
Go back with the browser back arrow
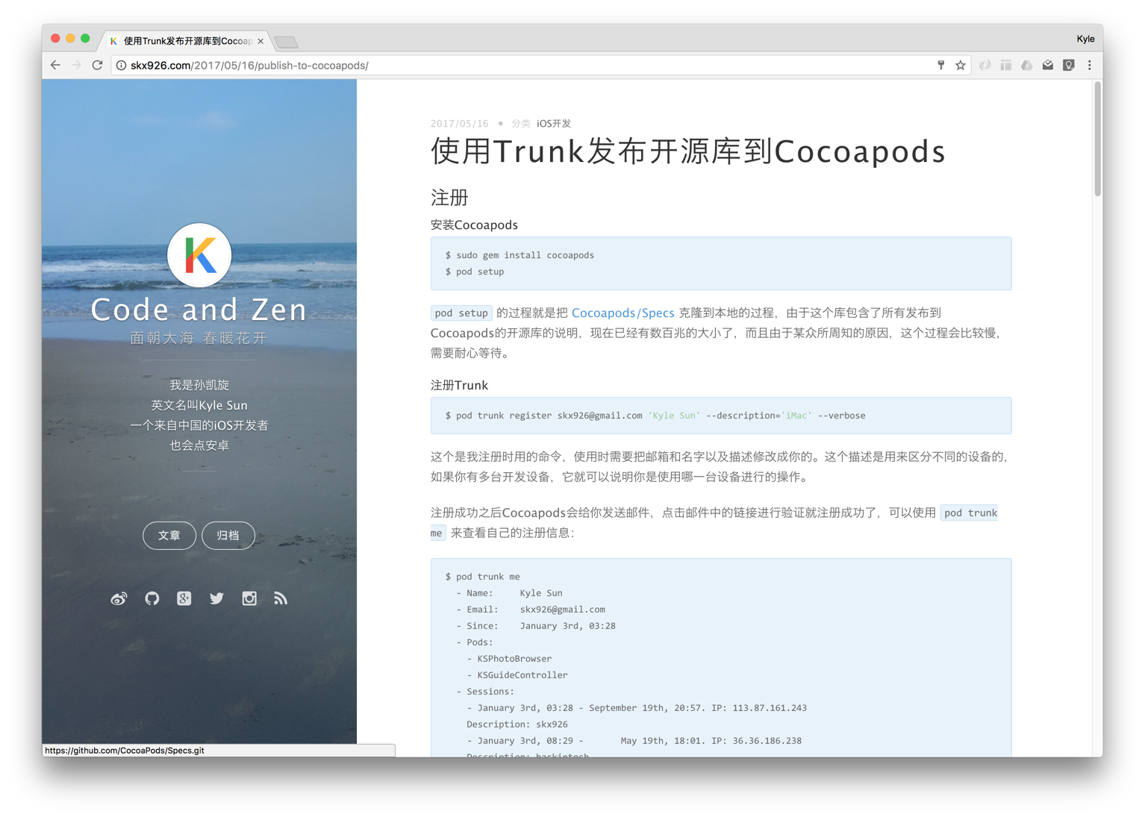tap(55, 65)
